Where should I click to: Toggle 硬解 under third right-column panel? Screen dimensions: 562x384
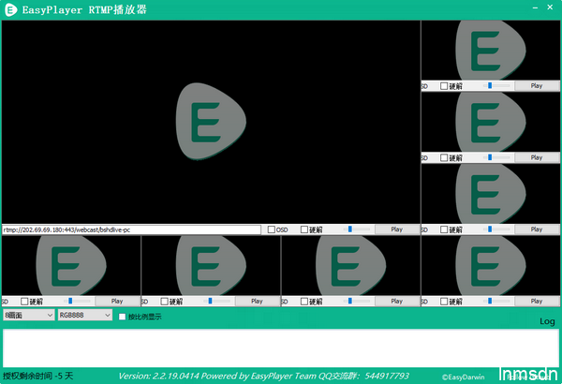click(444, 229)
